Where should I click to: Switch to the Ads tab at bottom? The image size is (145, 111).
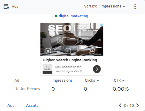(11, 105)
